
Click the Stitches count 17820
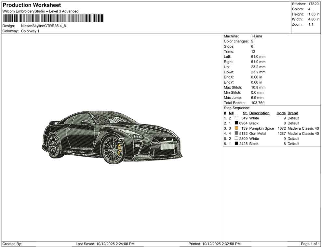tap(313, 4)
